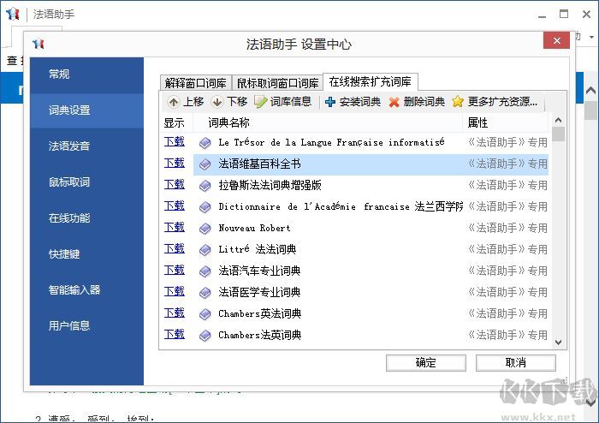Click the 词典名称 column header
599x423 pixels.
click(x=328, y=123)
